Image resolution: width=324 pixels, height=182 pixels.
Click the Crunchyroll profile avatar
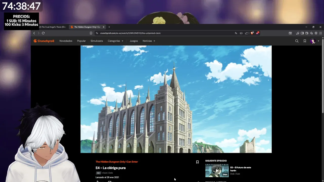coord(313,41)
